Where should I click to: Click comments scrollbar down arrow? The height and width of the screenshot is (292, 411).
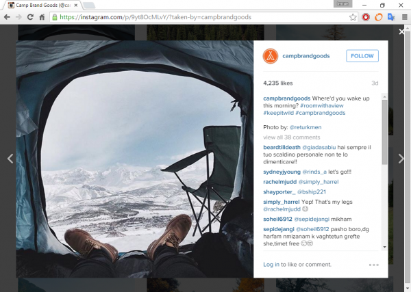384,247
